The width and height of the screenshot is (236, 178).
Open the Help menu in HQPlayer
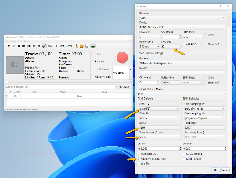26,41
